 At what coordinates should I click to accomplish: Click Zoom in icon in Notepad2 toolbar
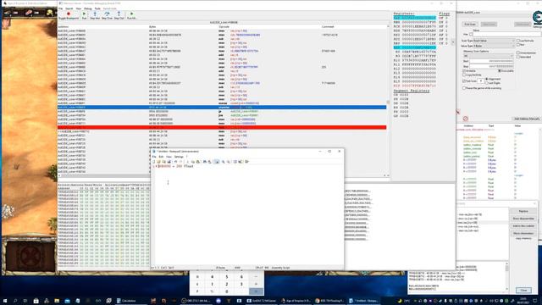click(224, 162)
